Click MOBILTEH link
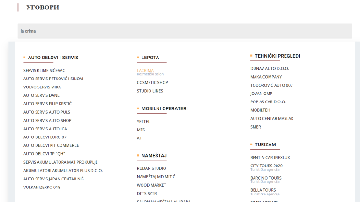This screenshot has width=360, height=202. click(x=260, y=110)
